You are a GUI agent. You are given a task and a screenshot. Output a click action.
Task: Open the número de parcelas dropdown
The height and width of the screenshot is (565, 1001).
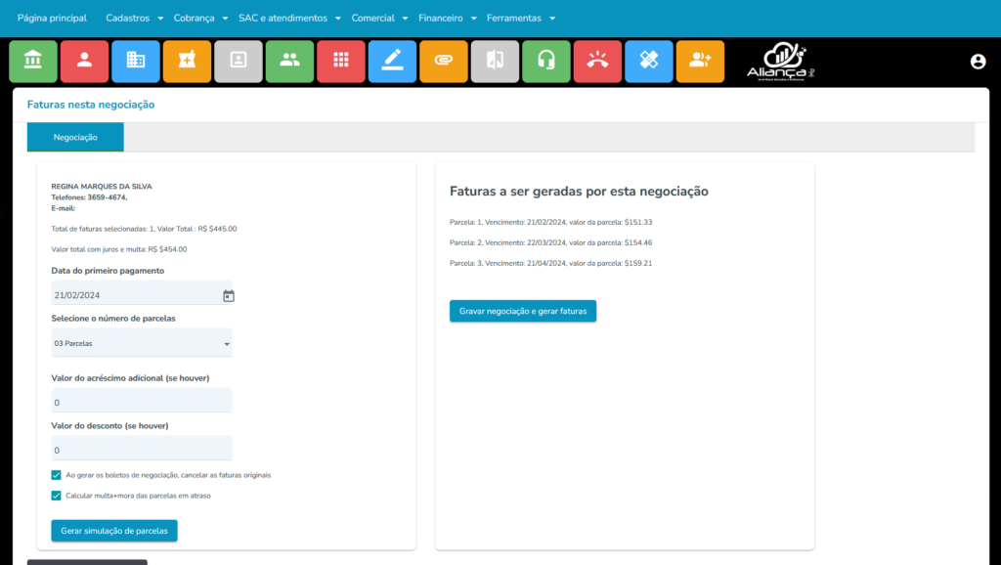click(142, 344)
